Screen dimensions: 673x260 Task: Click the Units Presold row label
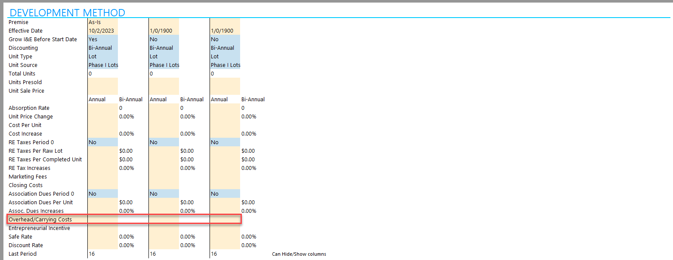25,82
